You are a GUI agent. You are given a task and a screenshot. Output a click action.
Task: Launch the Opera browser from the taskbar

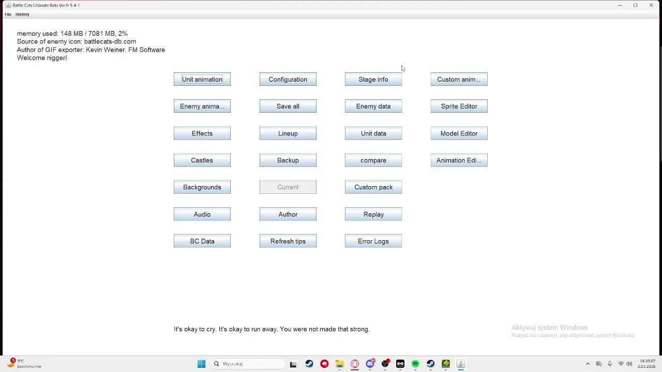355,364
